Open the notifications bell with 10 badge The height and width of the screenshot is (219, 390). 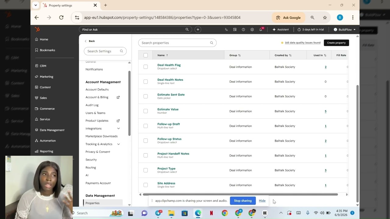(x=261, y=29)
